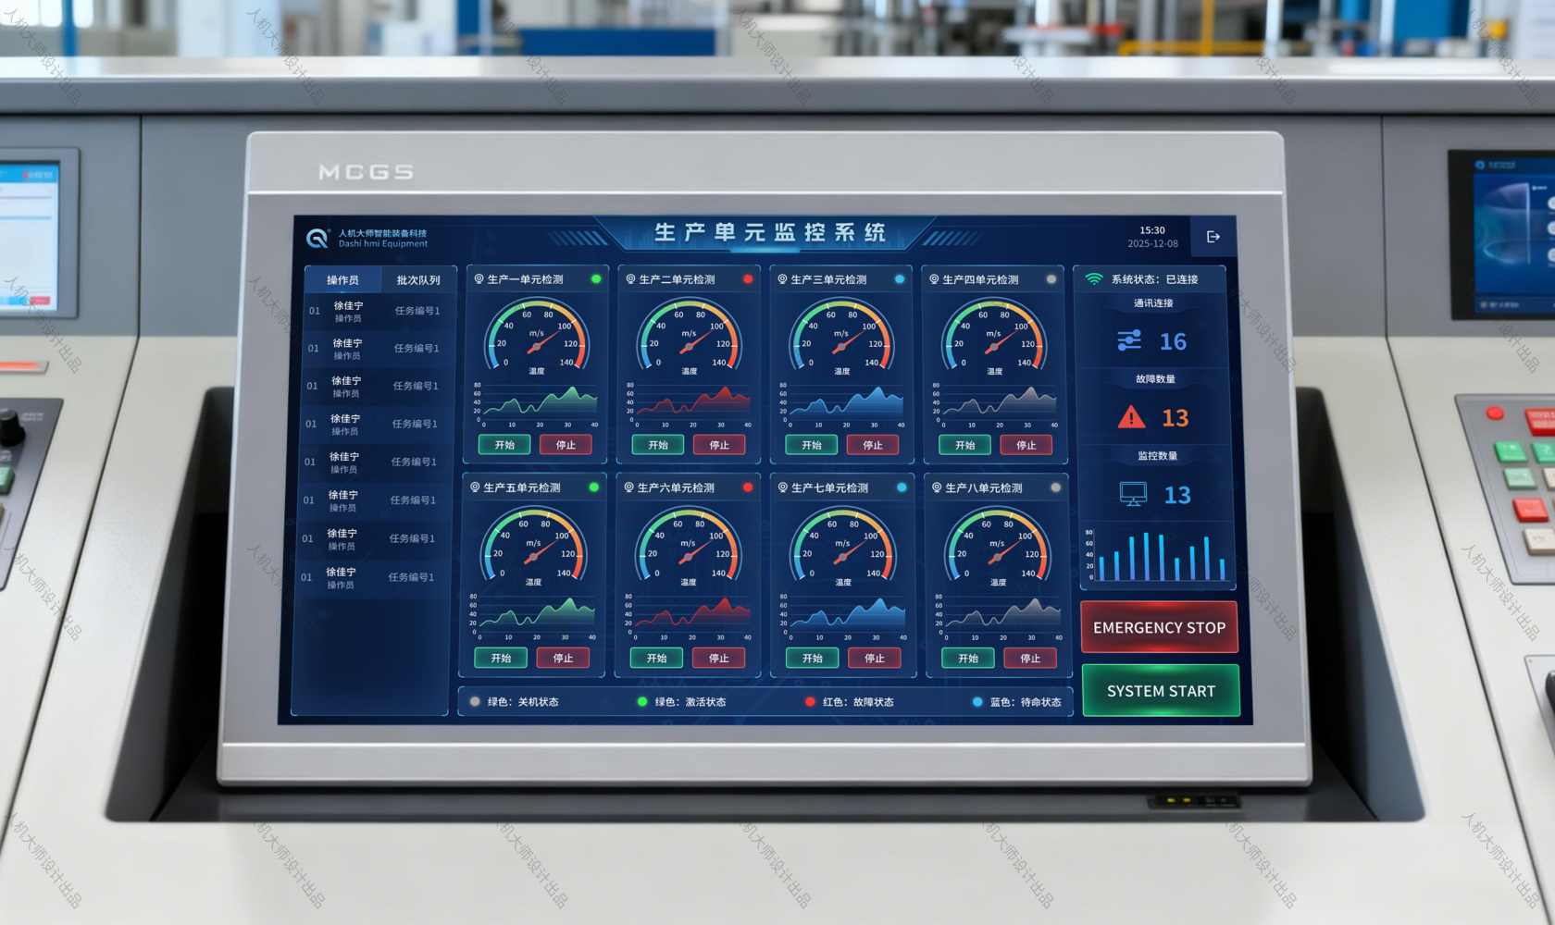Click the communication connection sliders icon
This screenshot has height=925, width=1555.
1129,340
